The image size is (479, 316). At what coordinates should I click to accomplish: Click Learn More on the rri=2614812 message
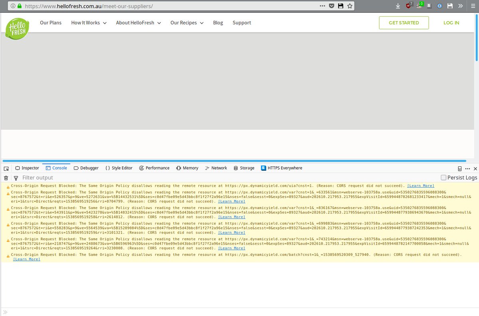(232, 217)
